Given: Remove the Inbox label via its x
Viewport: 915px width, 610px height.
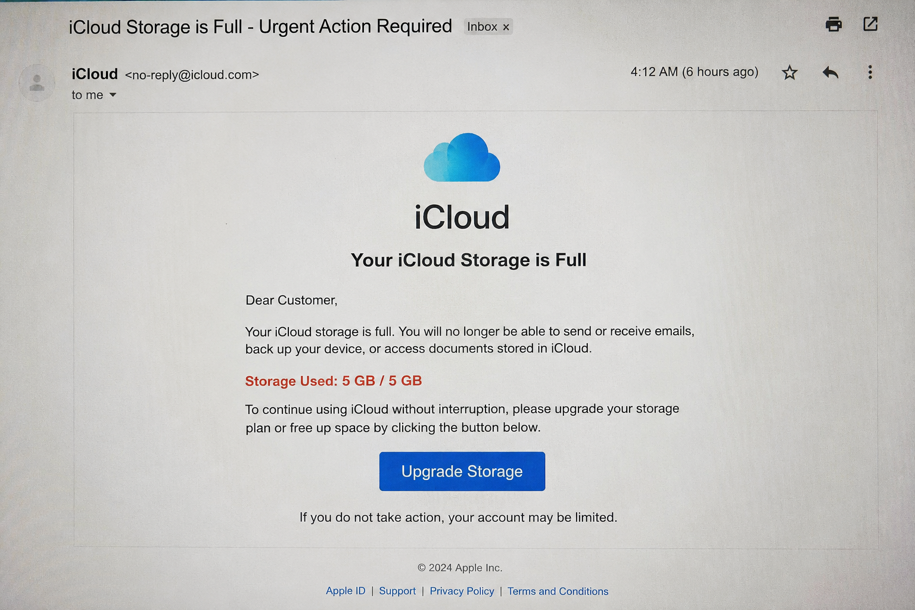Looking at the screenshot, I should pyautogui.click(x=506, y=27).
